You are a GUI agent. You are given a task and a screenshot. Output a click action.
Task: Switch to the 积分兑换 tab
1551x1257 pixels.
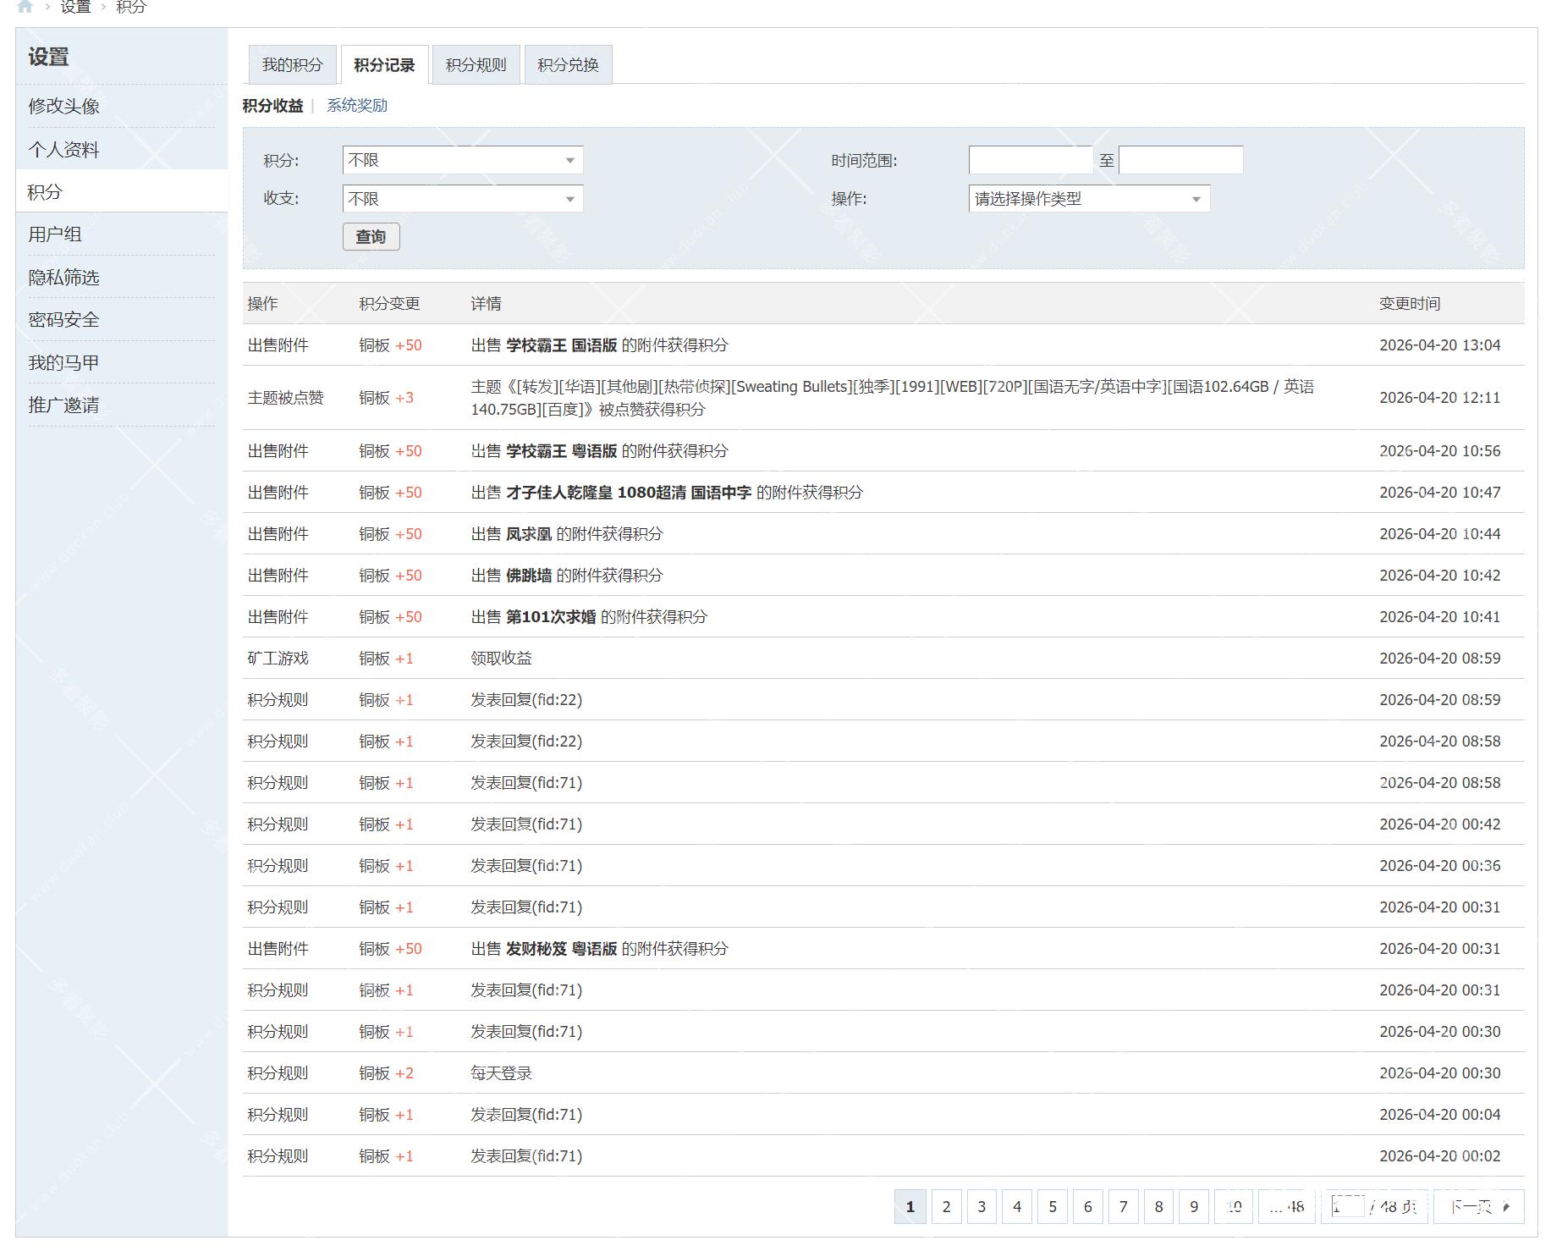567,63
